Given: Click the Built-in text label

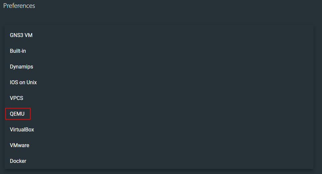Looking at the screenshot, I should tap(18, 51).
